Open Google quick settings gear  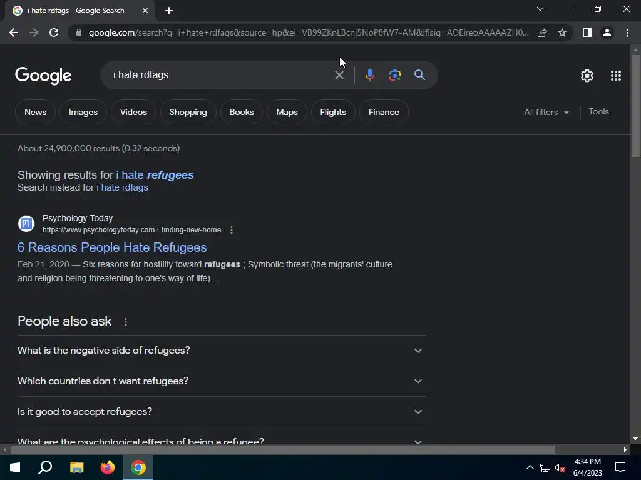[x=587, y=76]
